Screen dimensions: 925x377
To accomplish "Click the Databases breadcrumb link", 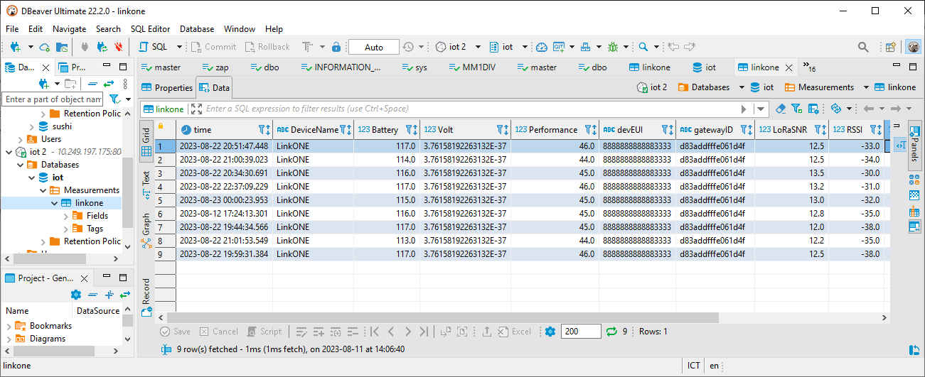I will [704, 87].
